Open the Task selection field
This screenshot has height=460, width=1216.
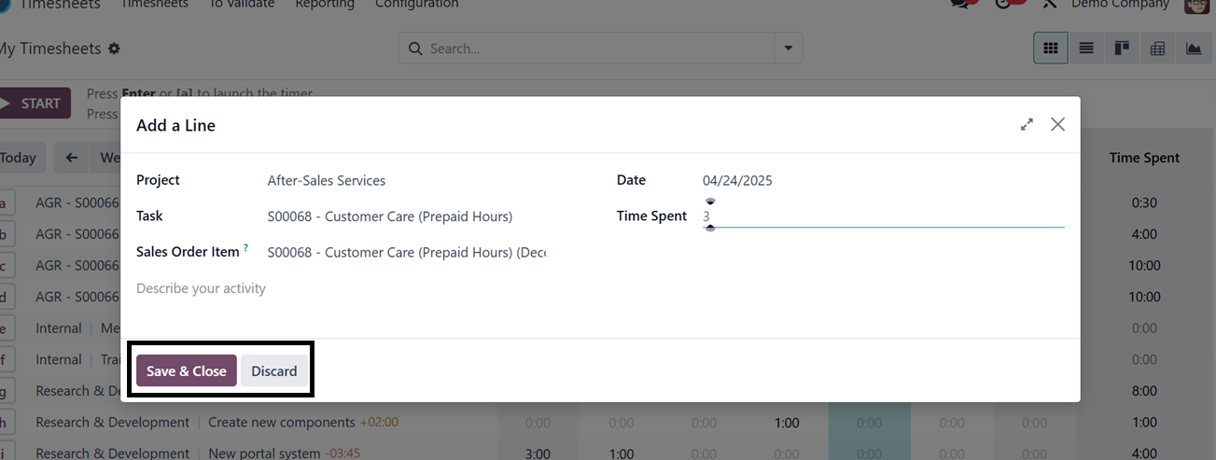click(406, 216)
